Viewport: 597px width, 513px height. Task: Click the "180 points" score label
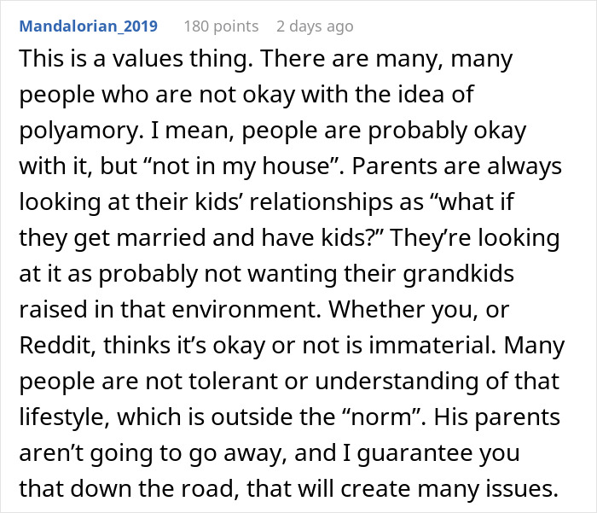click(x=221, y=26)
